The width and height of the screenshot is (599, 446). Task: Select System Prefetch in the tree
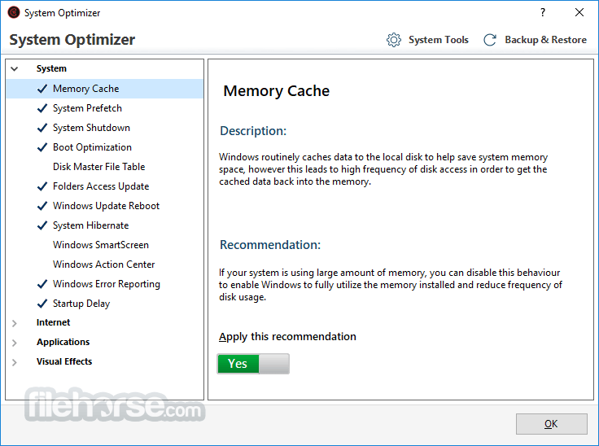click(87, 108)
